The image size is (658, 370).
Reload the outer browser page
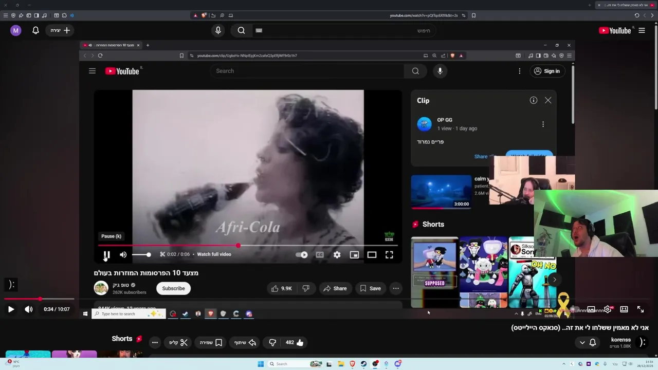(x=637, y=15)
